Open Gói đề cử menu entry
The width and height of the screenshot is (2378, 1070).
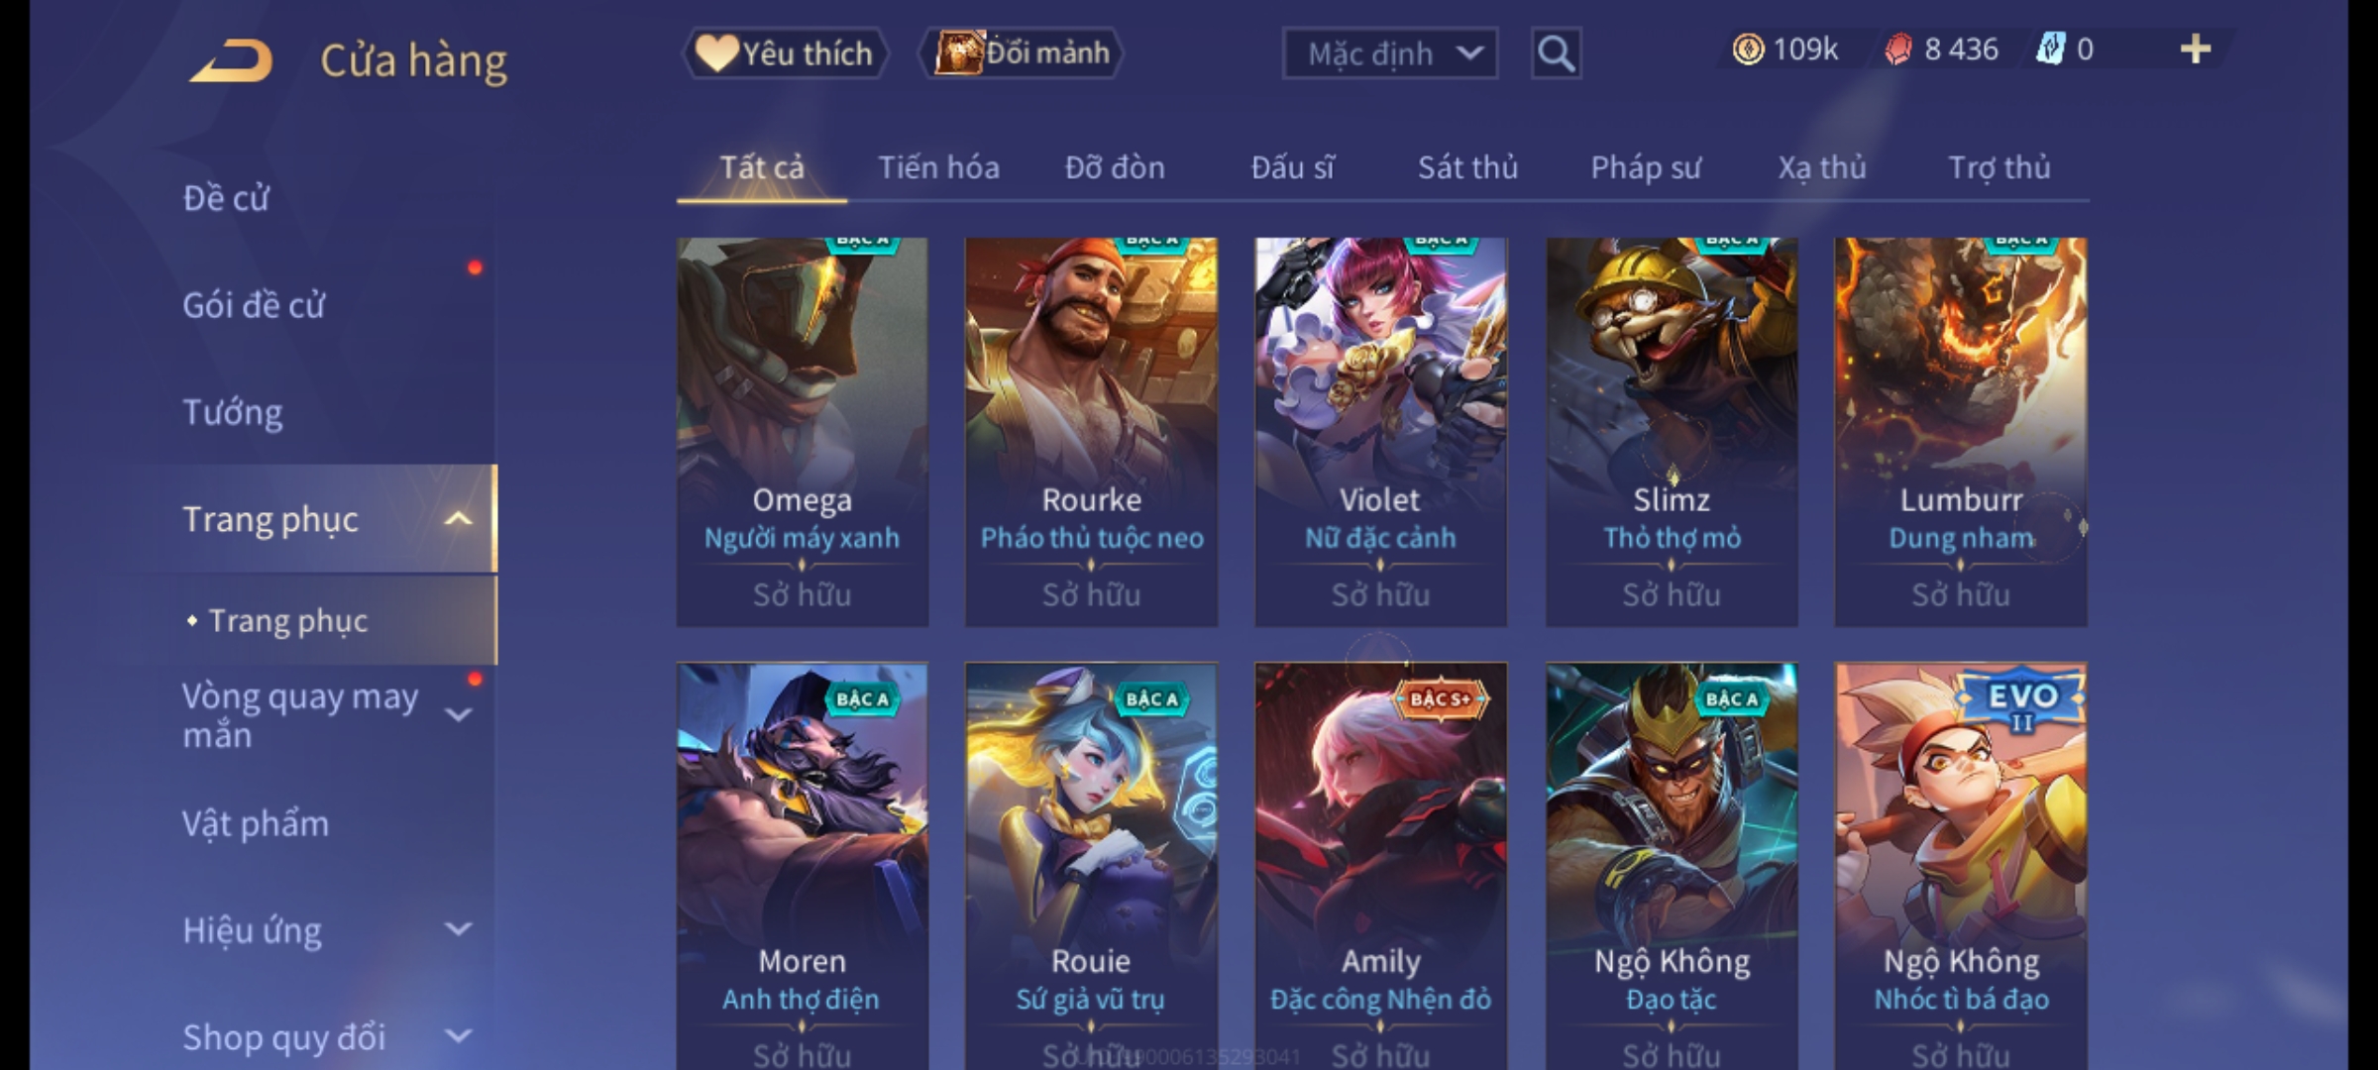(x=254, y=305)
